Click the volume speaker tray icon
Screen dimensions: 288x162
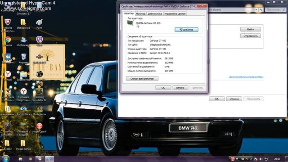click(x=261, y=159)
